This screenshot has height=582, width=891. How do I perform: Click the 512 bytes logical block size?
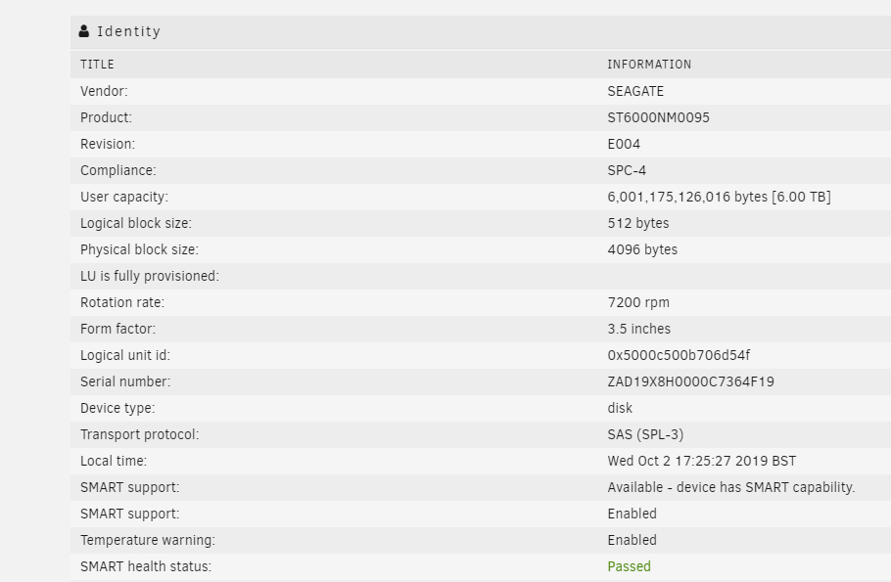coord(637,223)
